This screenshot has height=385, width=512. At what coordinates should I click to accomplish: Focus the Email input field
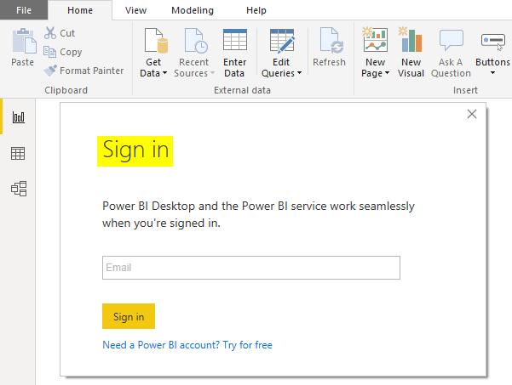[x=250, y=268]
